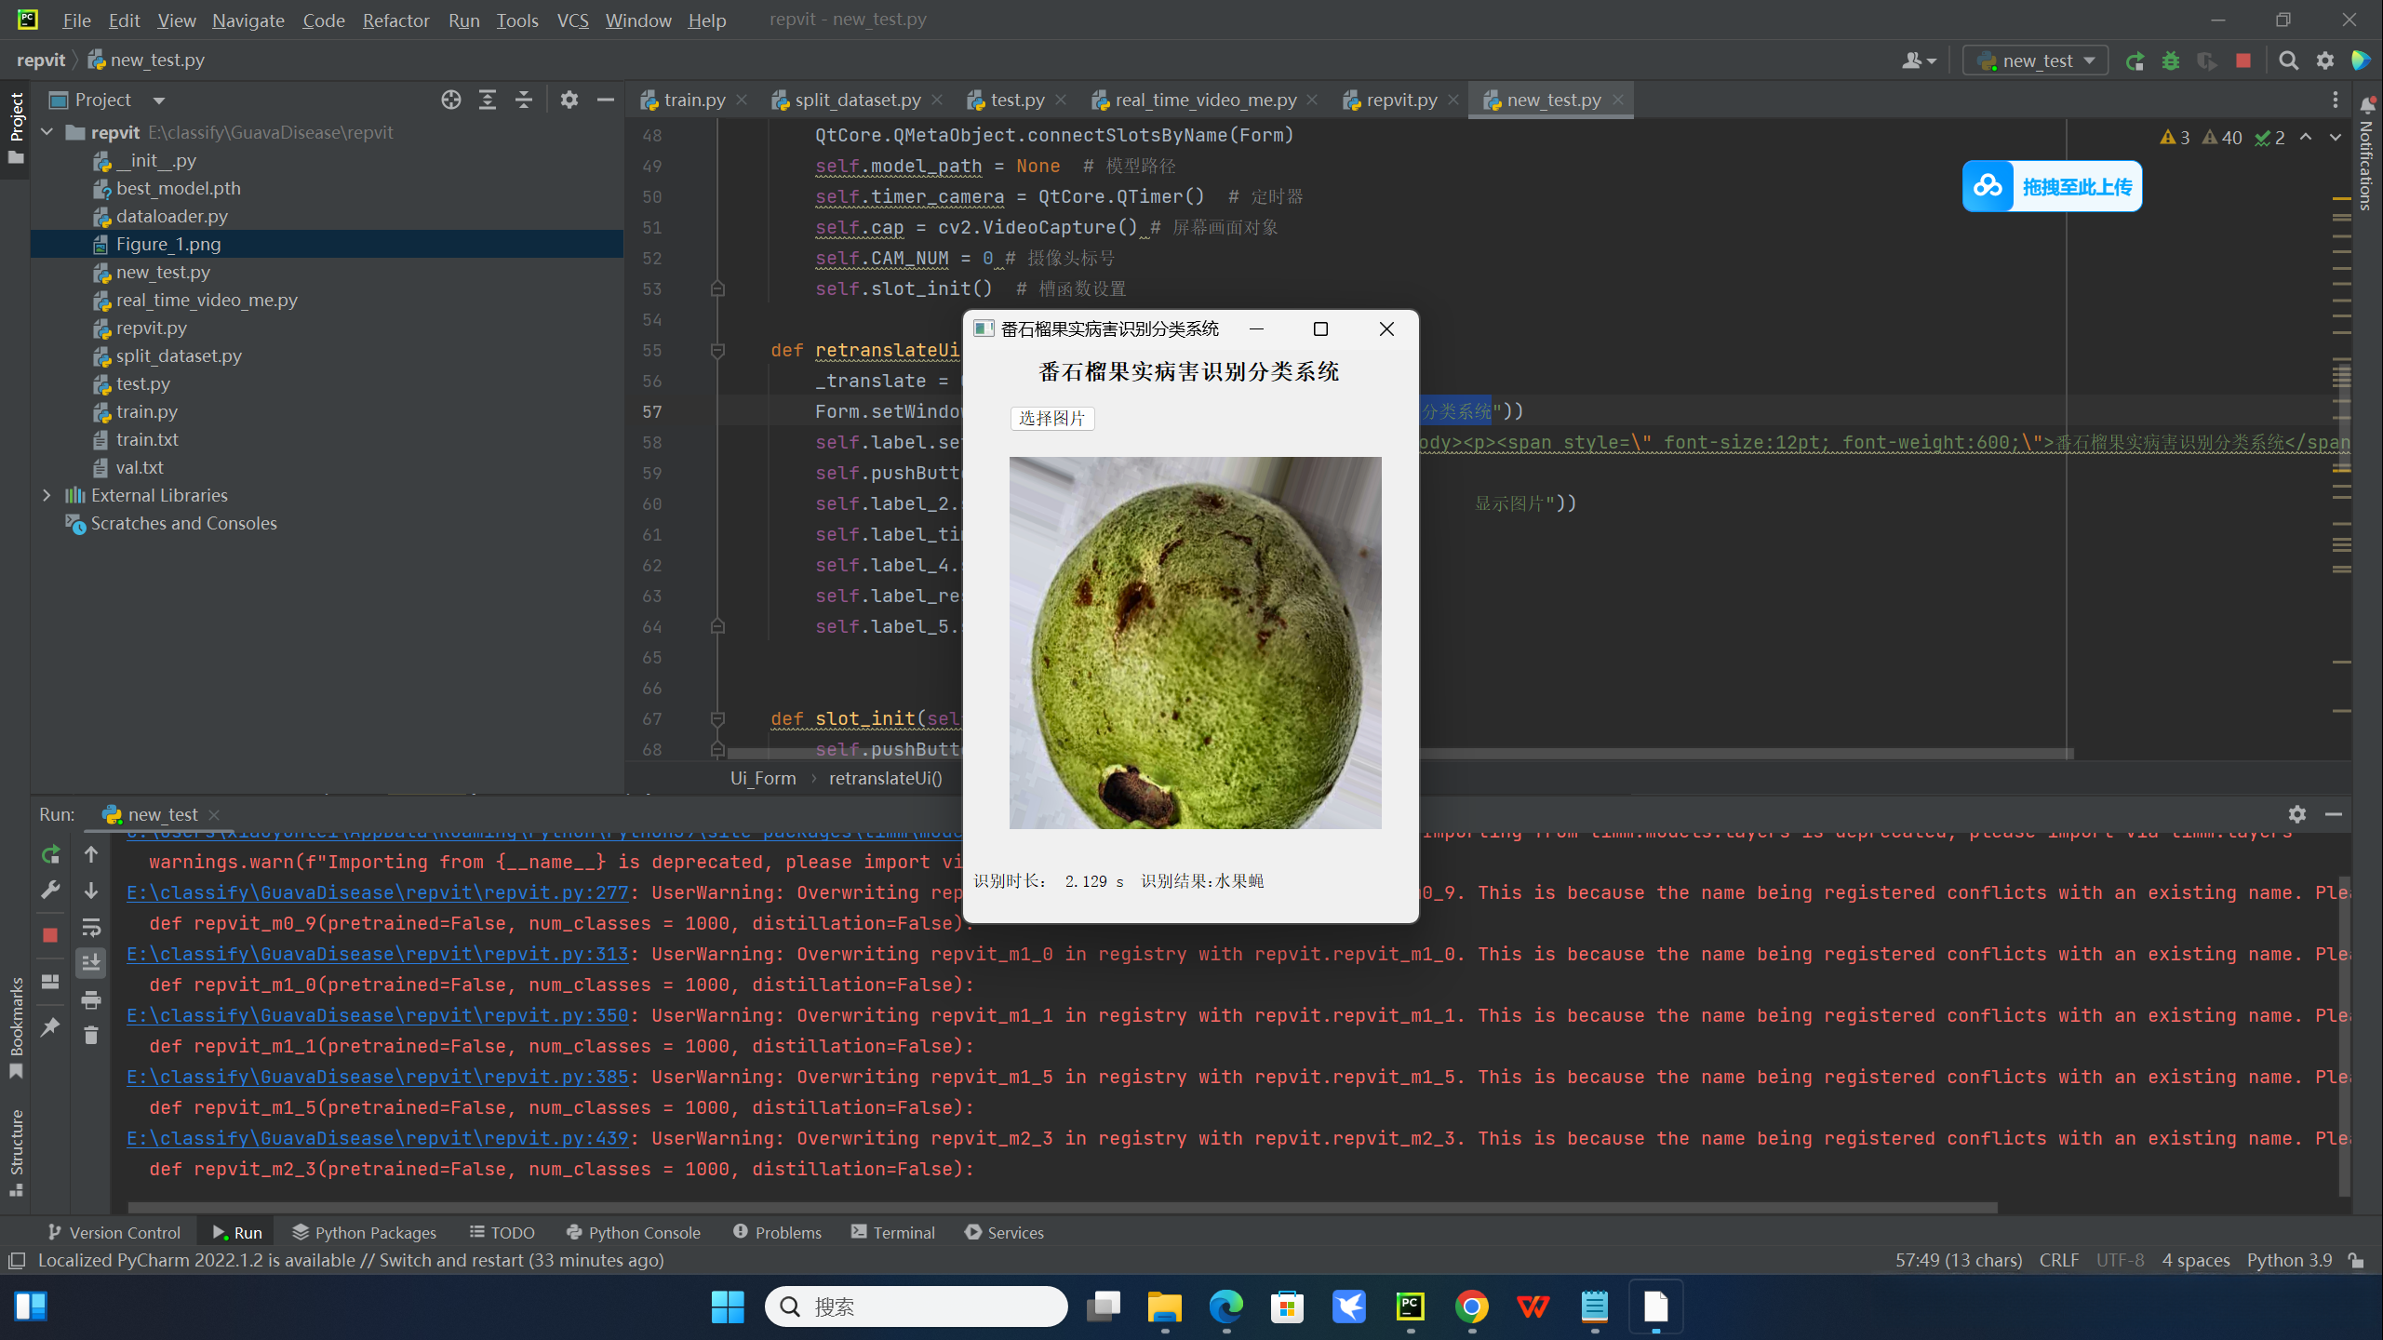Toggle scroll to end of console
The image size is (2383, 1340).
click(91, 963)
